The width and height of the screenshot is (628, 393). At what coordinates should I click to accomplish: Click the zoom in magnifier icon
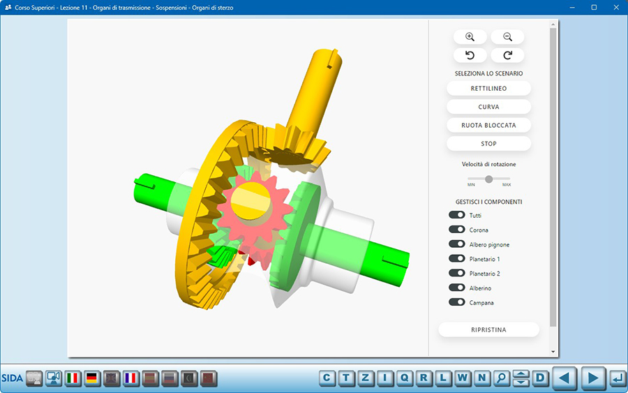coord(470,37)
